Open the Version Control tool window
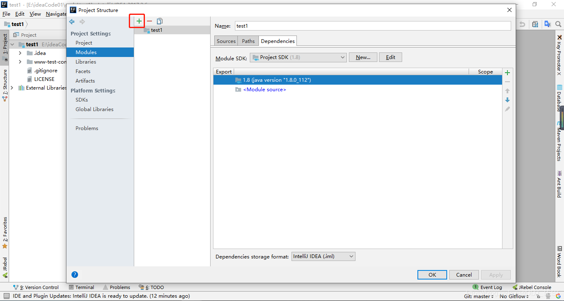The image size is (564, 301). pos(36,287)
